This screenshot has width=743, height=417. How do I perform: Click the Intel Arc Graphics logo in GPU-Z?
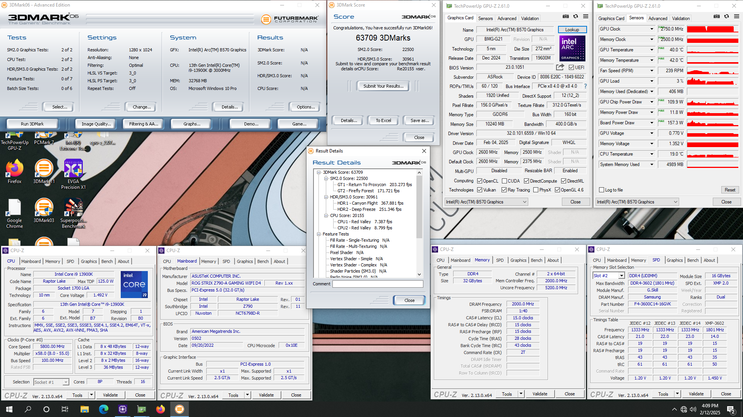tap(572, 48)
